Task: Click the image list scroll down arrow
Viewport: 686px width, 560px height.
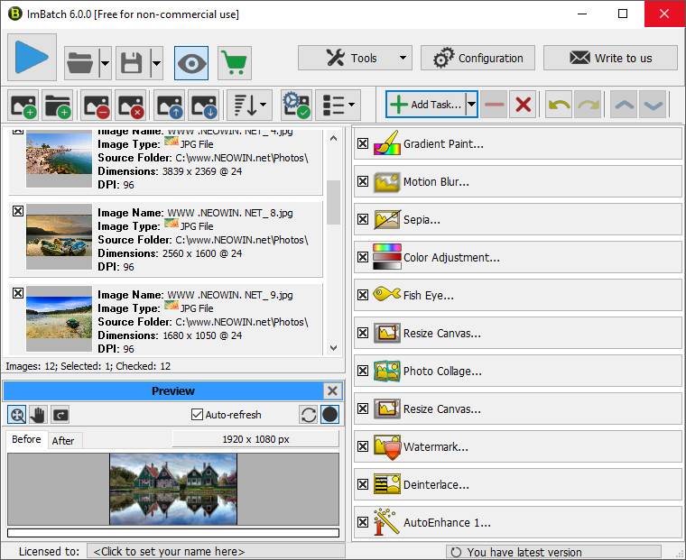Action: click(333, 348)
